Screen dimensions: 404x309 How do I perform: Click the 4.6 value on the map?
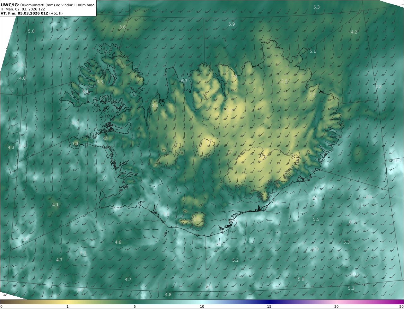118,242
